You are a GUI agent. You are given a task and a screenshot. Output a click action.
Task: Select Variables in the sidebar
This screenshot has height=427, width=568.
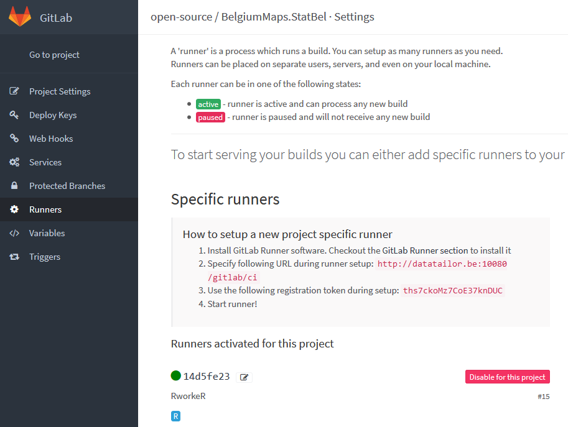(47, 233)
